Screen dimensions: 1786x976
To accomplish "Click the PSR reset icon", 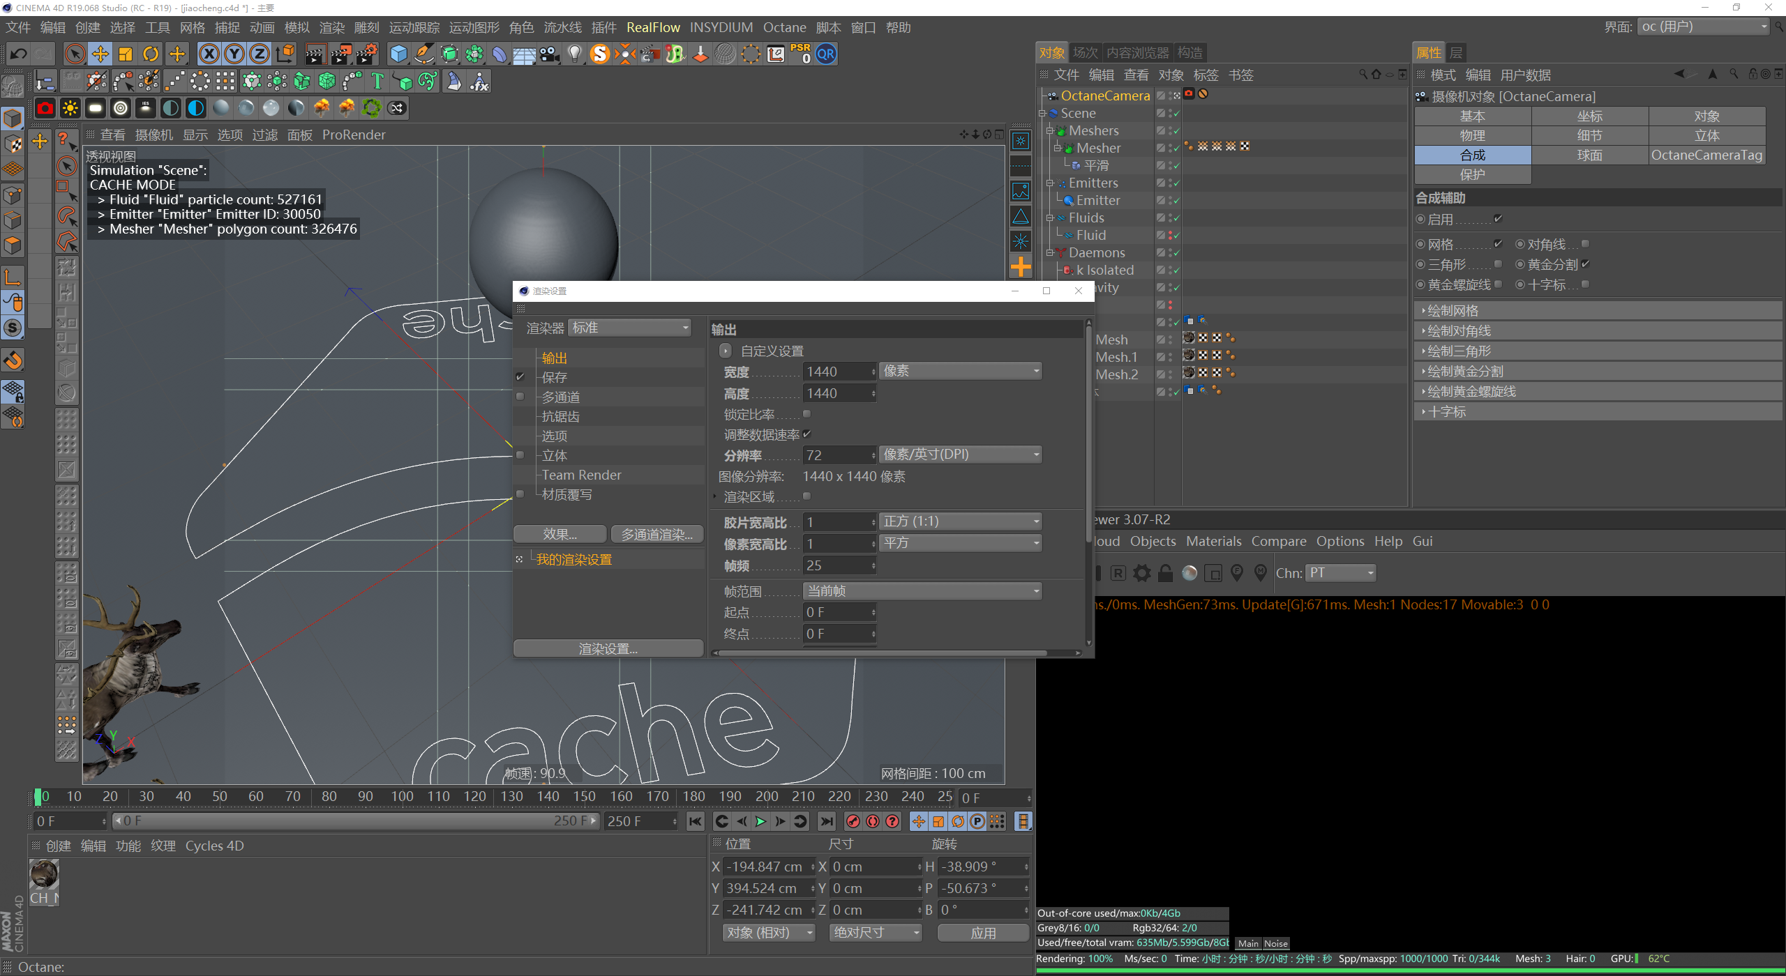I will [800, 54].
